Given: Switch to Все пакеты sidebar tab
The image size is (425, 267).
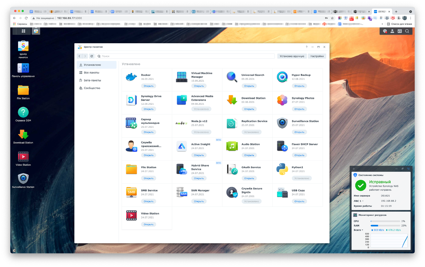Looking at the screenshot, I should pyautogui.click(x=97, y=73).
